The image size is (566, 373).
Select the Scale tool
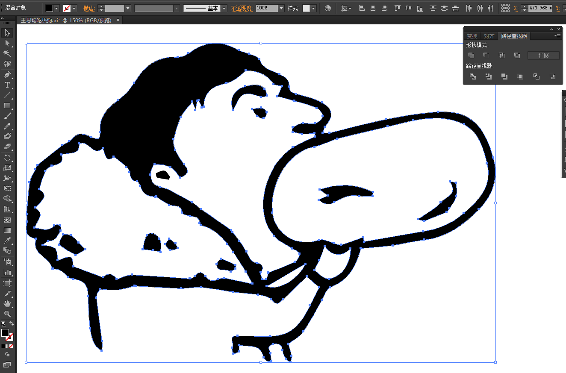[7, 168]
